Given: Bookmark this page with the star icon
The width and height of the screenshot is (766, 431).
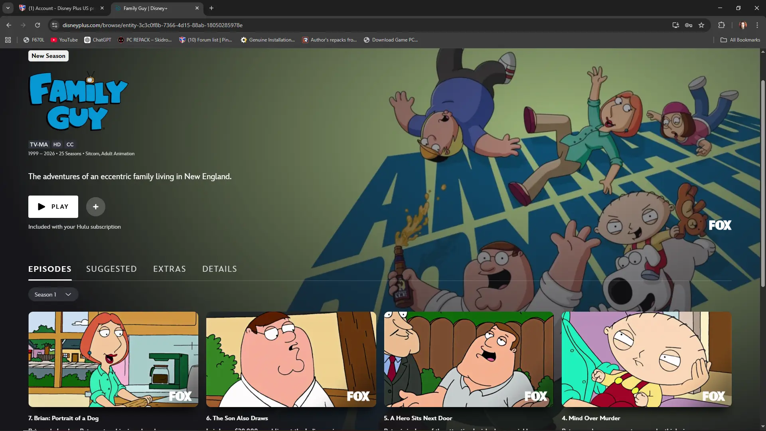Looking at the screenshot, I should coord(701,25).
